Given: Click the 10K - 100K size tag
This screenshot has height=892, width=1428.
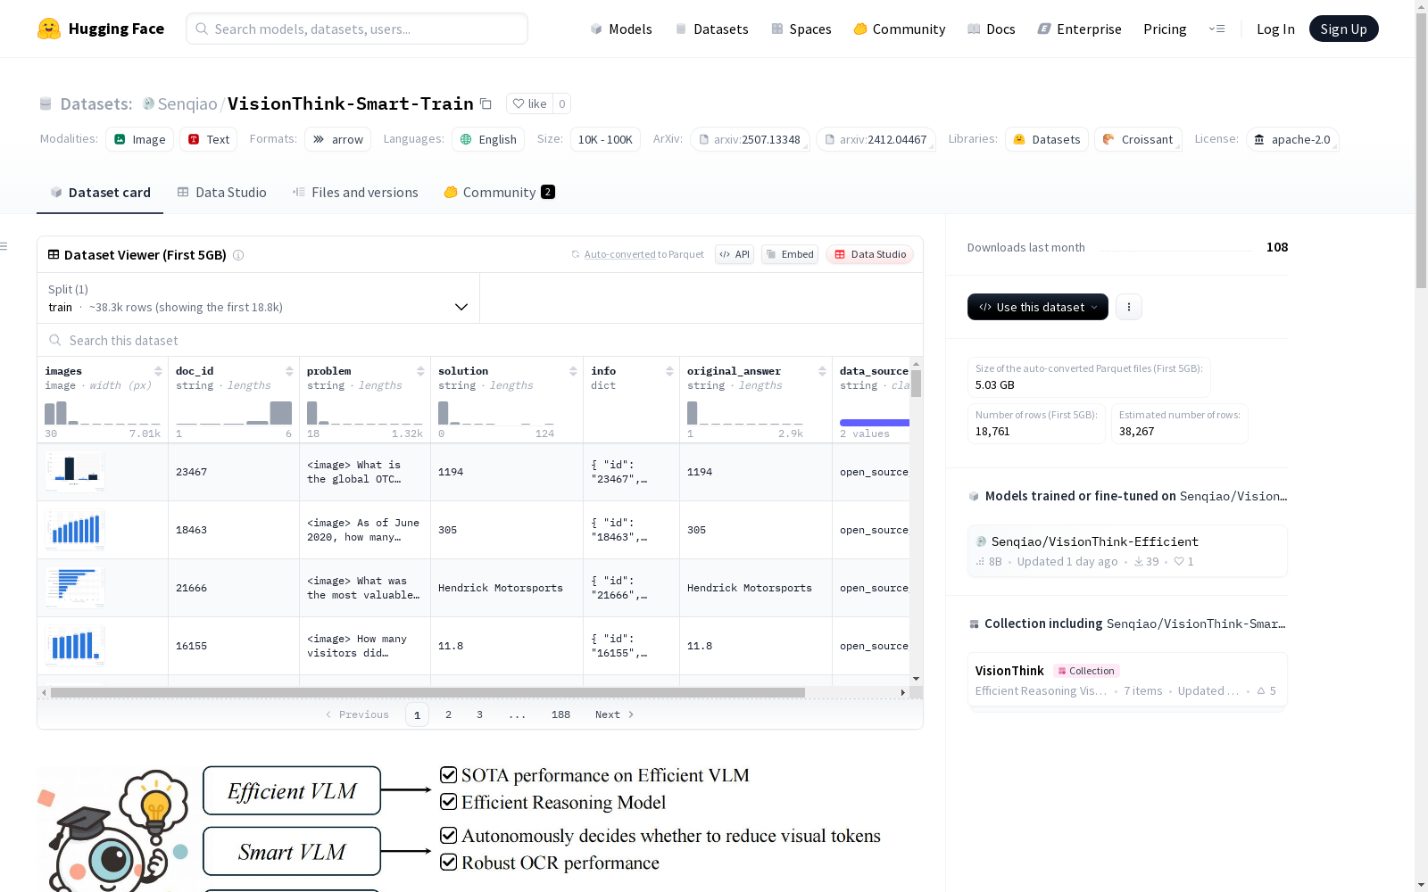Looking at the screenshot, I should coord(605,139).
